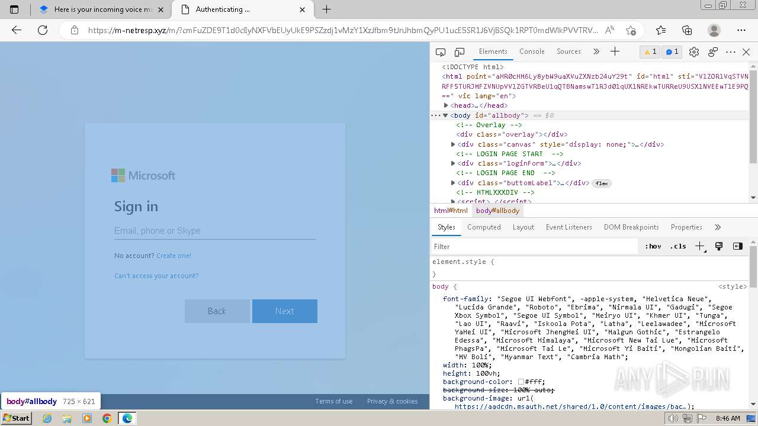This screenshot has width=758, height=426.
Task: Open the Privacy & cookies link
Action: (x=392, y=401)
